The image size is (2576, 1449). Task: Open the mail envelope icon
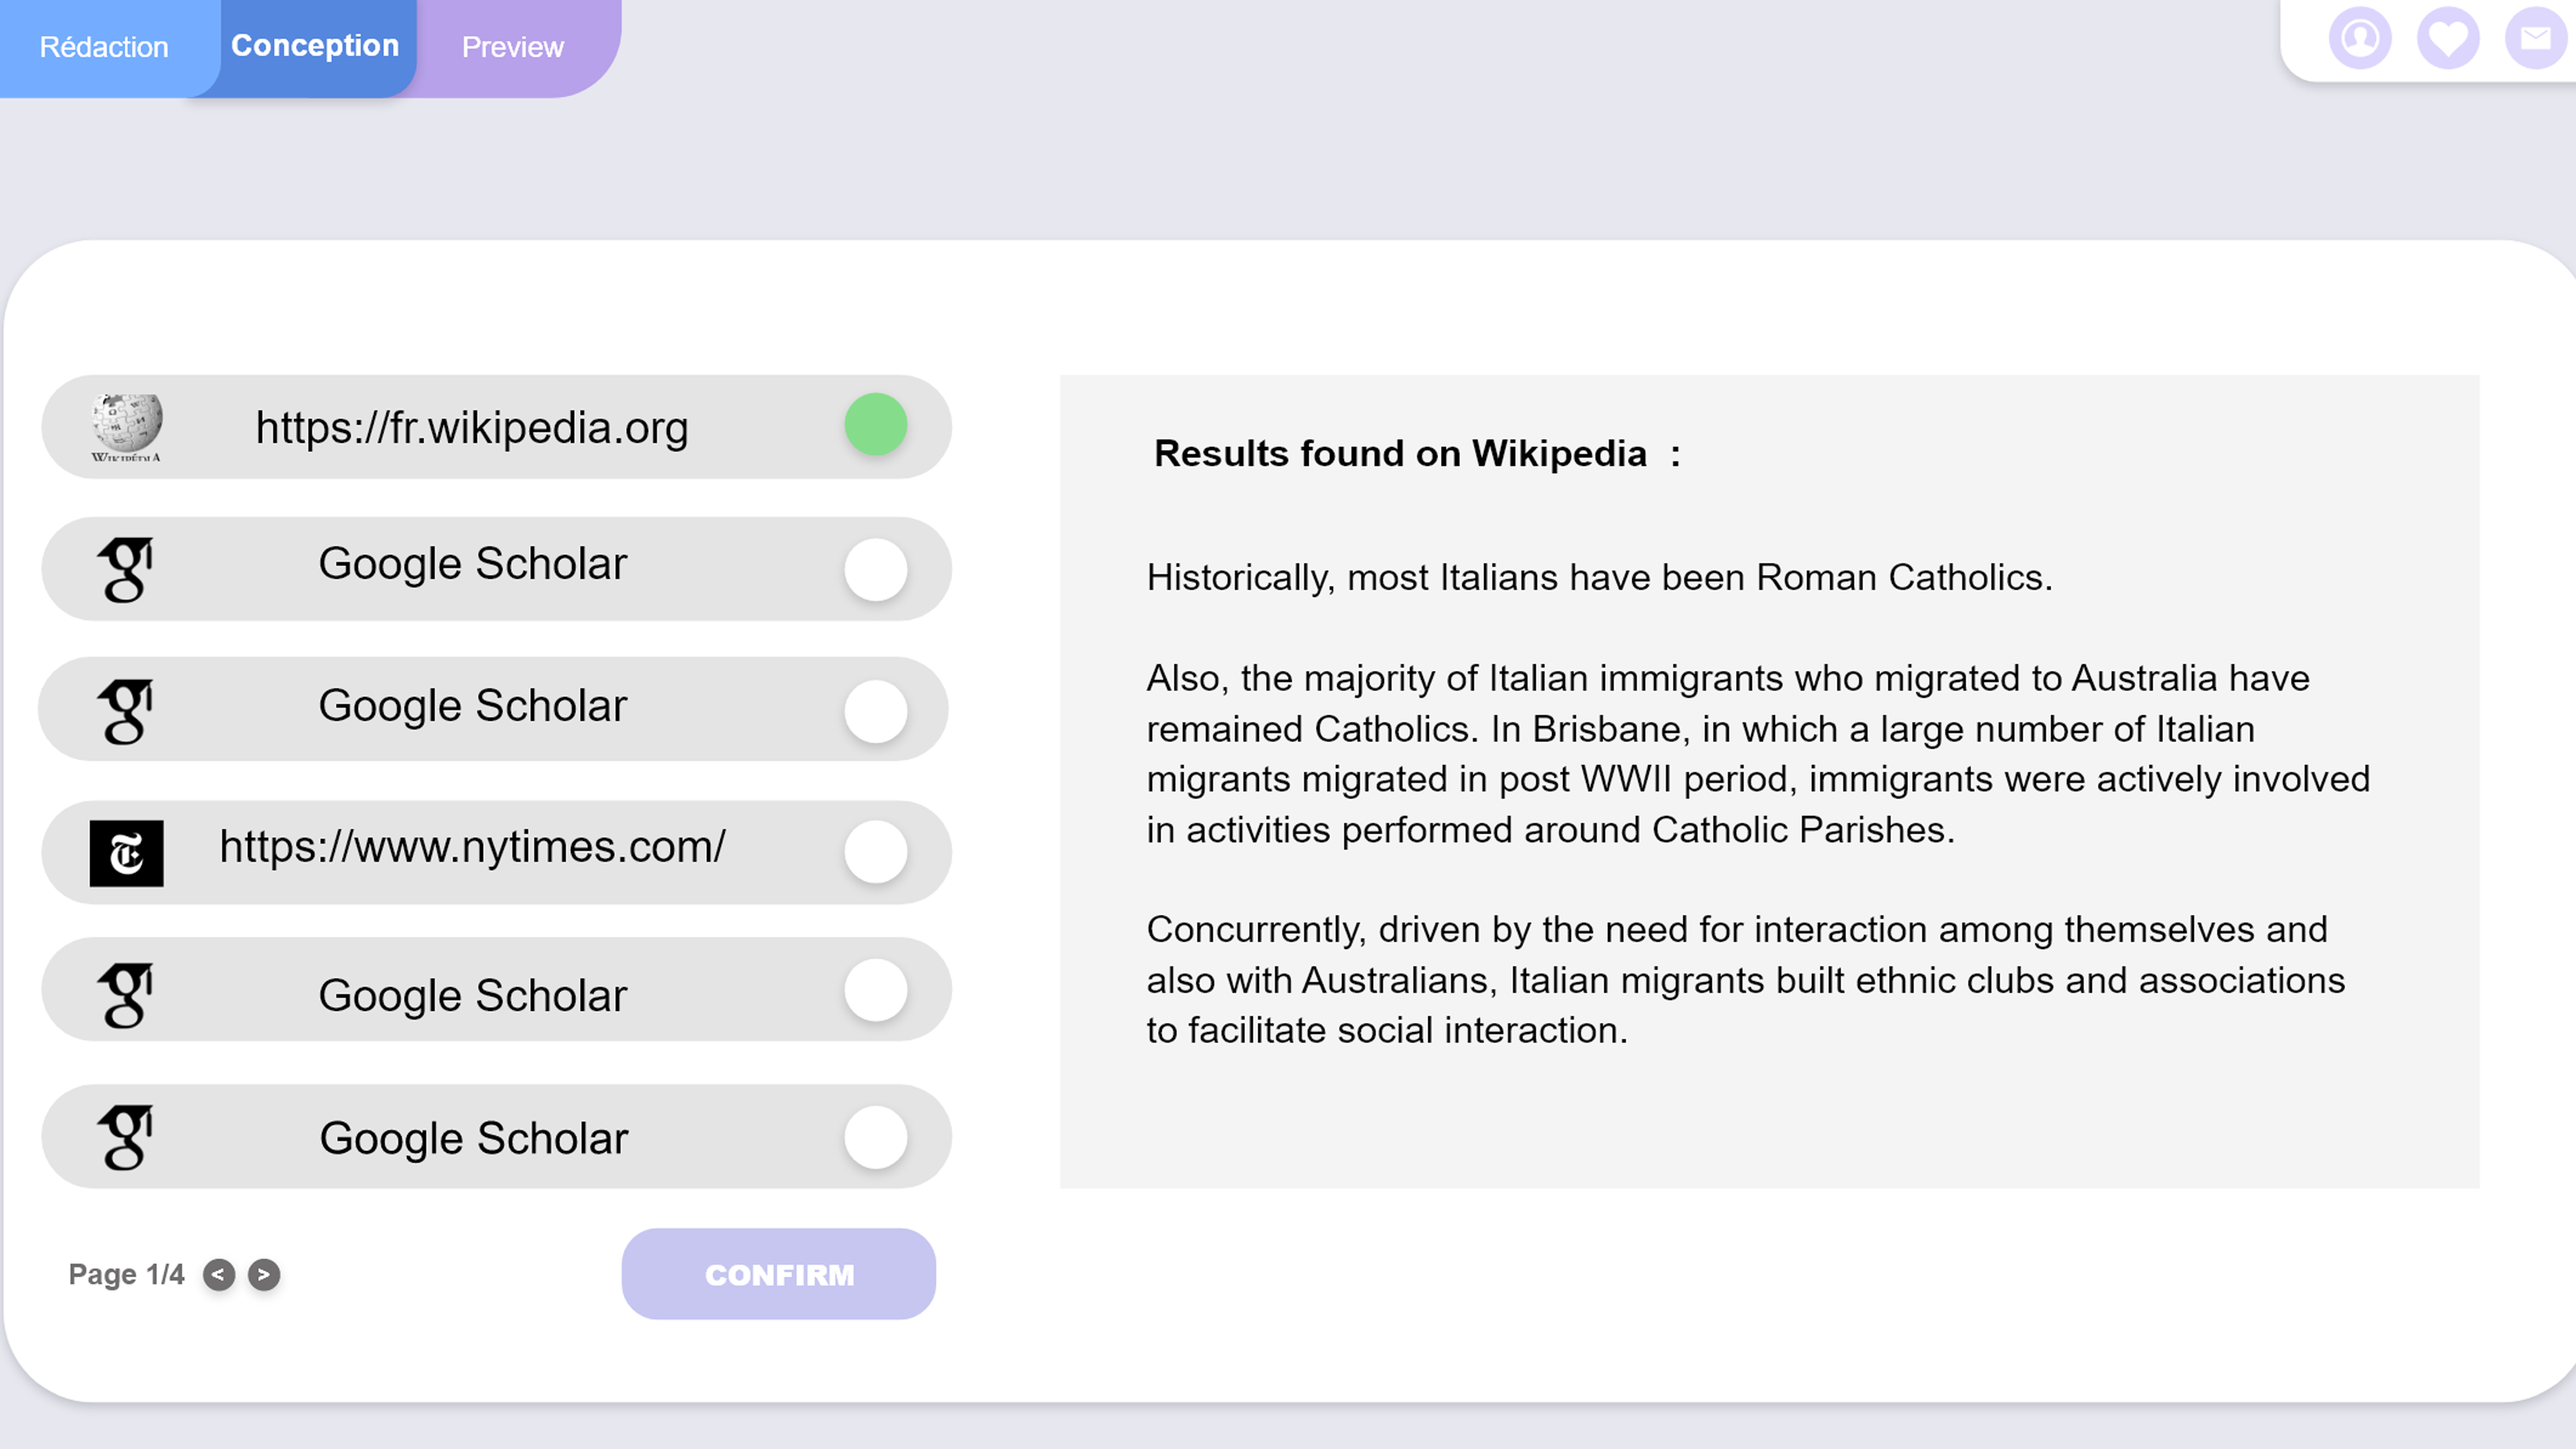point(2536,38)
